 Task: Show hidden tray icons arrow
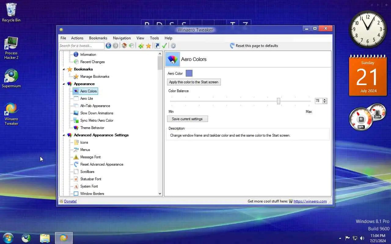340,238
